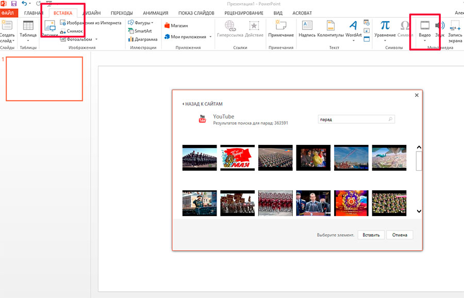Expand the Таблица dropdown arrow
The width and height of the screenshot is (464, 298).
[28, 41]
